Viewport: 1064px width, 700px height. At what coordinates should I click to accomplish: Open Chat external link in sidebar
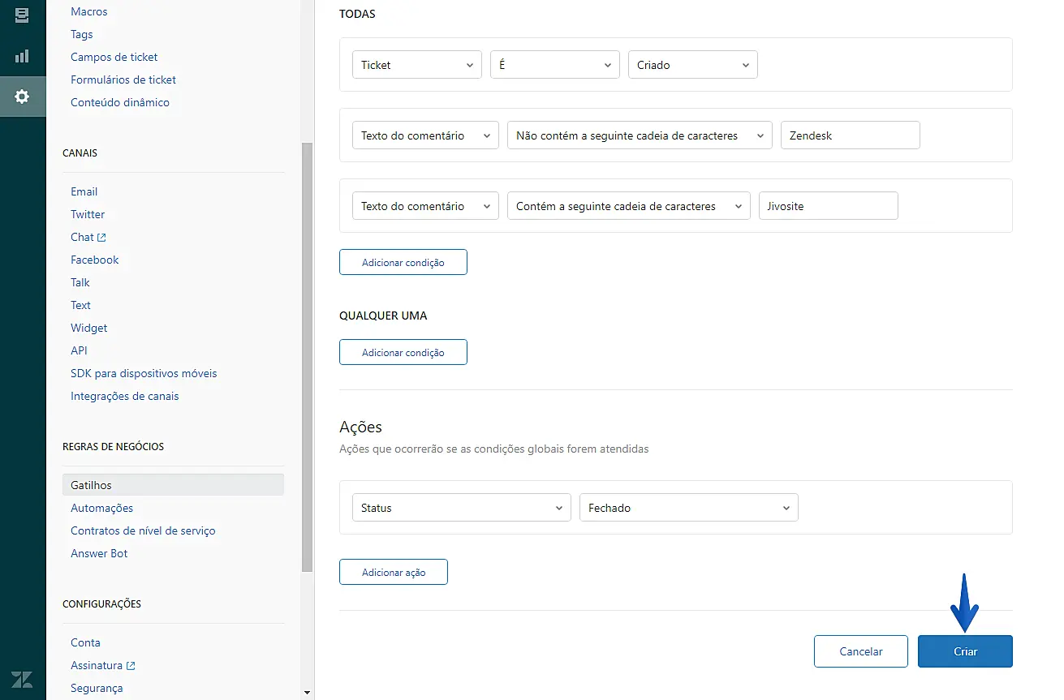(88, 237)
